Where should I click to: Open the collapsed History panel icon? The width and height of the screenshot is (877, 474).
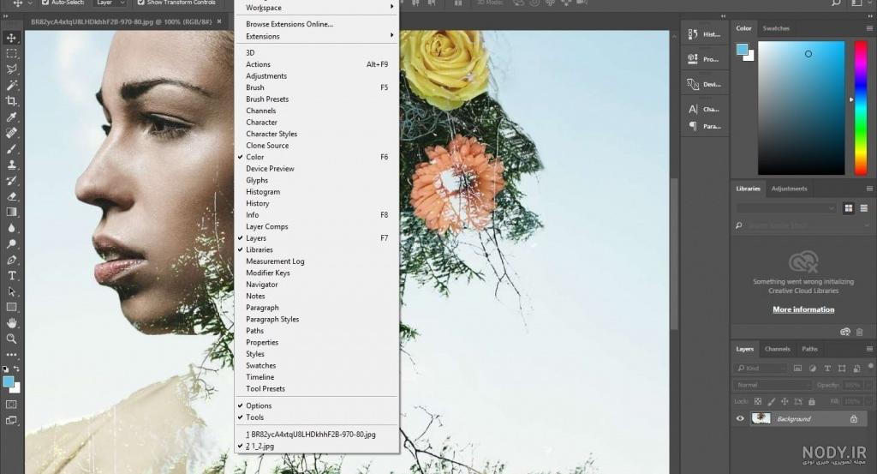click(705, 34)
